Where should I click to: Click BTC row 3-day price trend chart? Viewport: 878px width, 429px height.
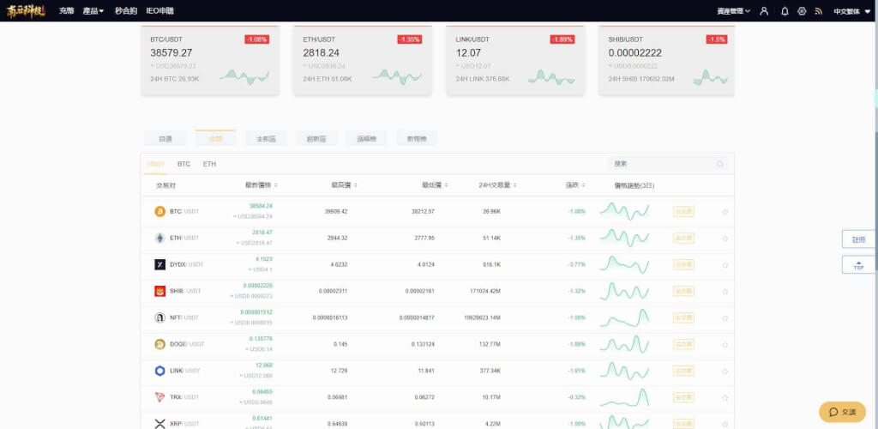point(624,211)
